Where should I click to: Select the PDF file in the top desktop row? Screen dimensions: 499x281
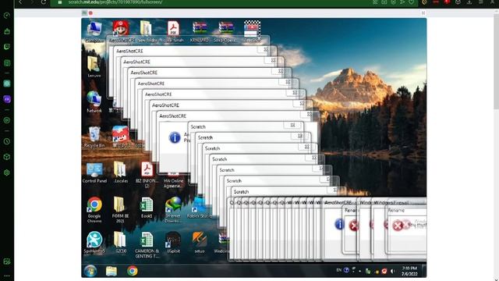tap(173, 31)
